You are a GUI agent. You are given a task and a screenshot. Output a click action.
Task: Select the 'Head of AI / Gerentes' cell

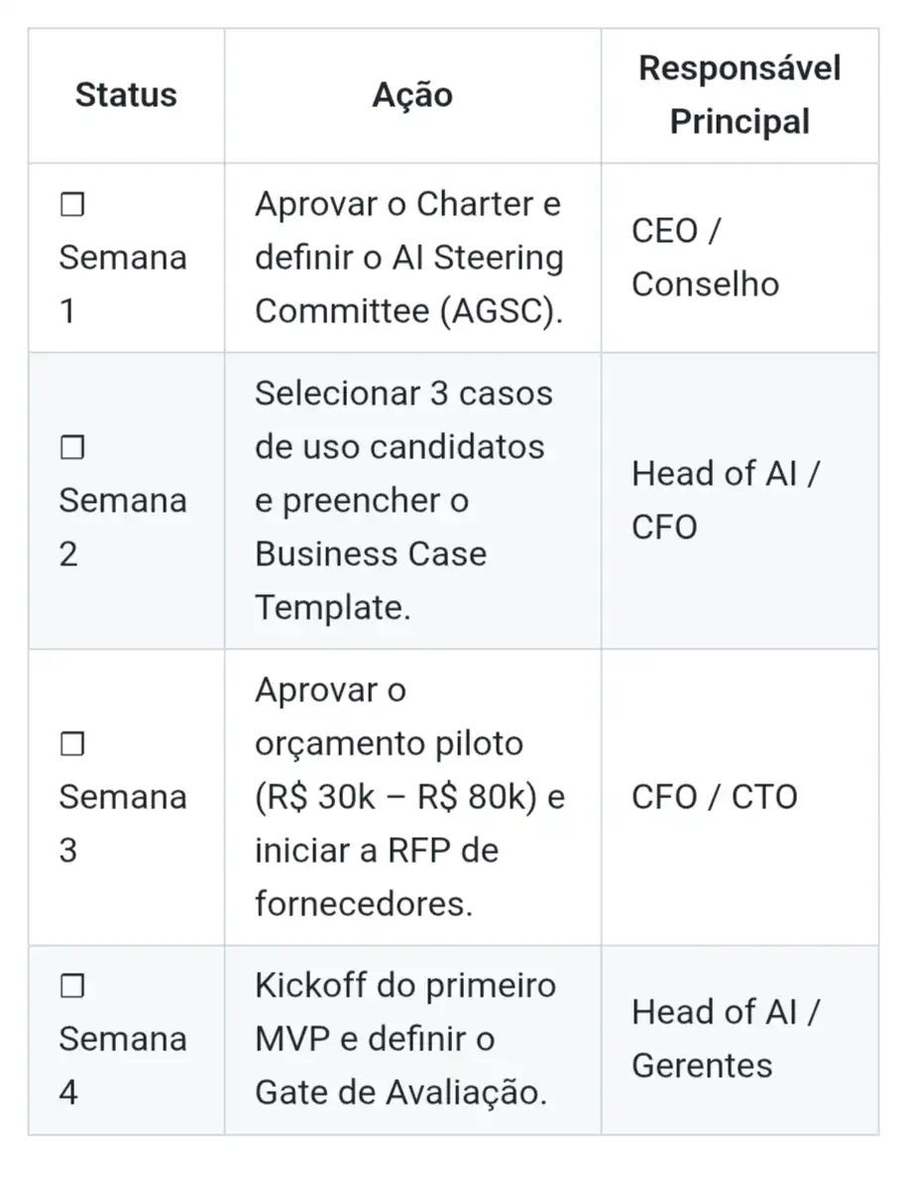click(725, 1038)
